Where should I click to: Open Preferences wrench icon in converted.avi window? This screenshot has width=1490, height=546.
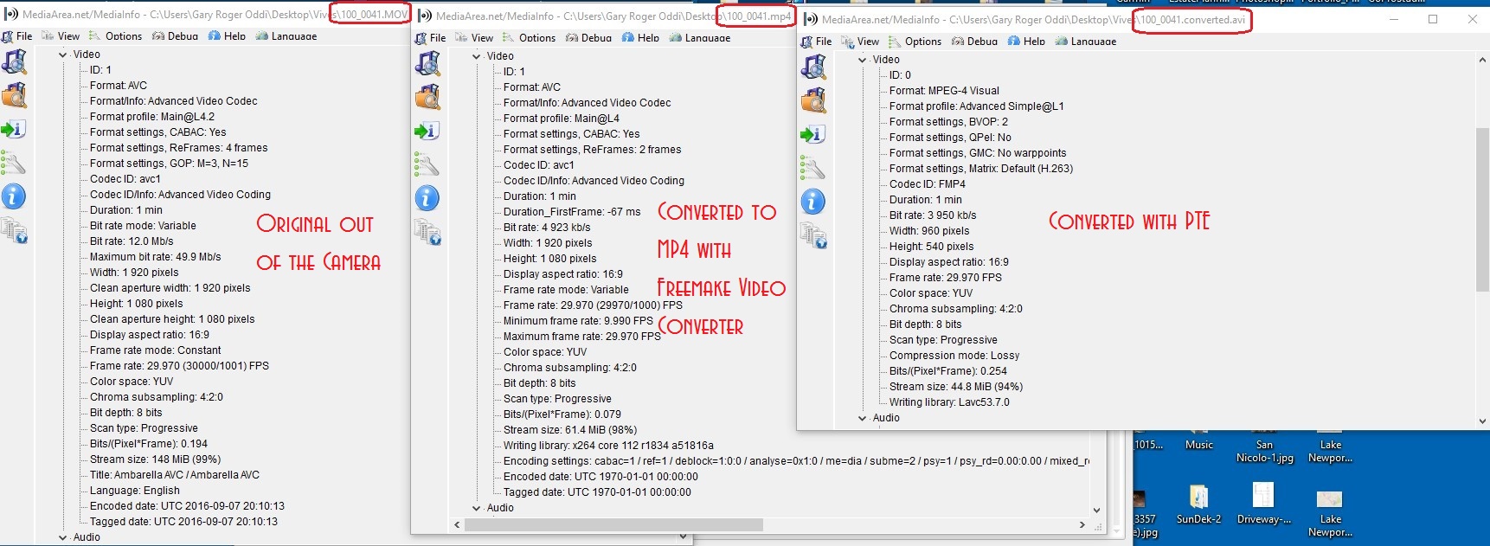click(813, 168)
